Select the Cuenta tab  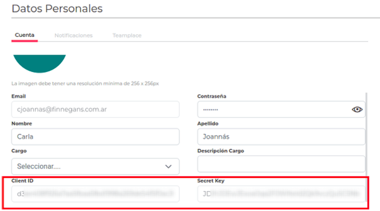[25, 35]
